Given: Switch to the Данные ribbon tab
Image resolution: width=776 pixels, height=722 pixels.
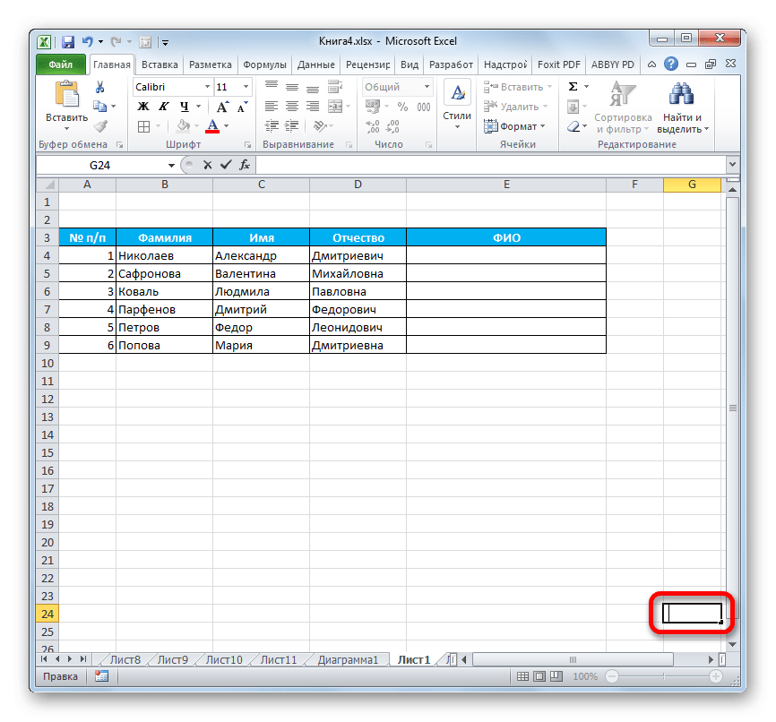Looking at the screenshot, I should point(315,64).
